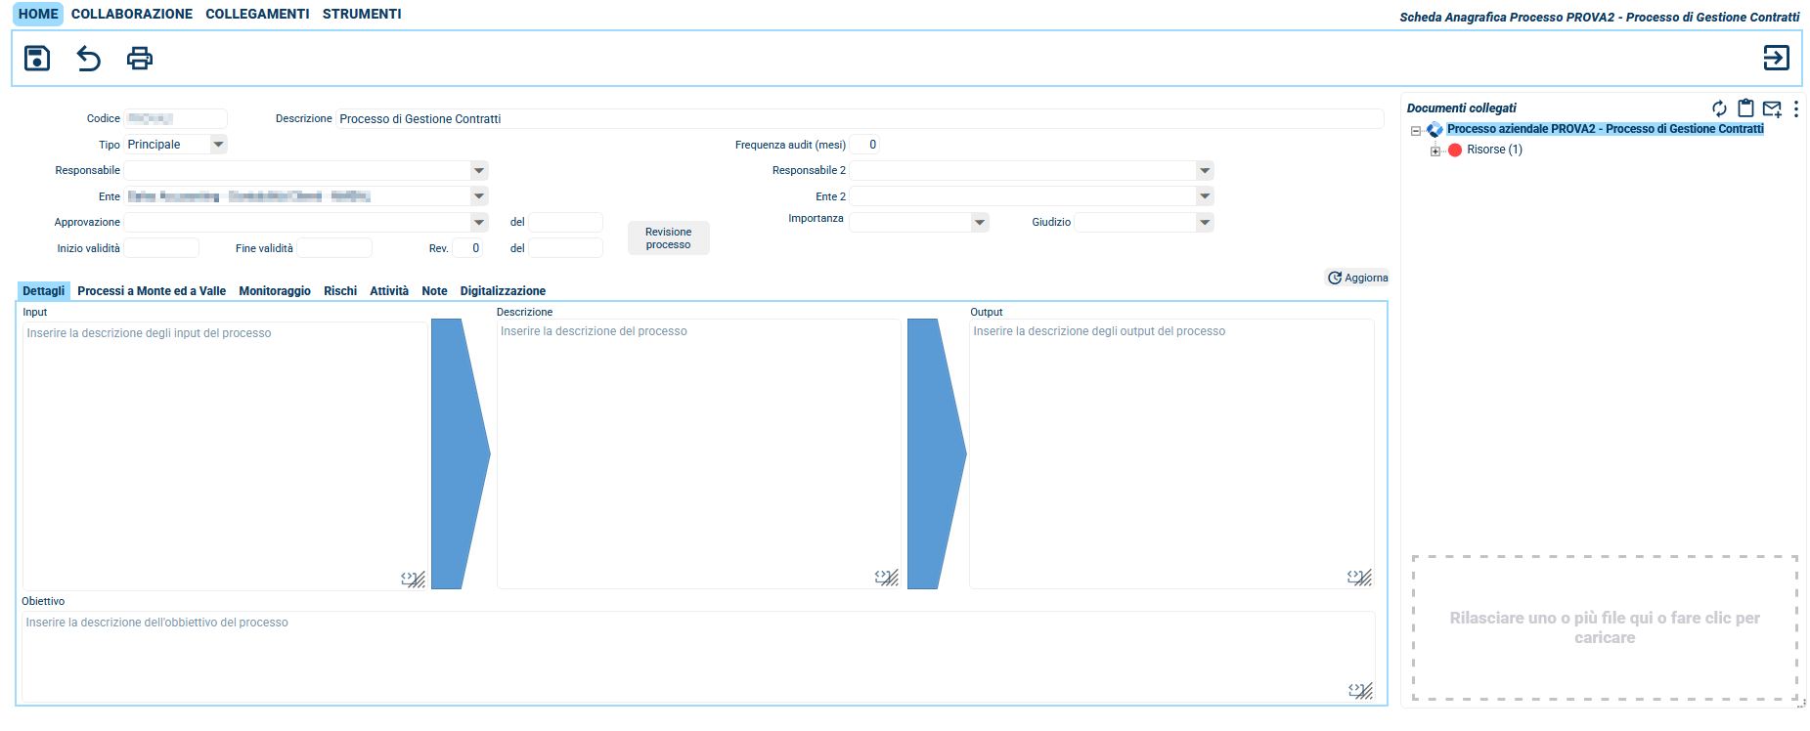Open the Importanza dropdown
1810x731 pixels.
click(x=980, y=223)
